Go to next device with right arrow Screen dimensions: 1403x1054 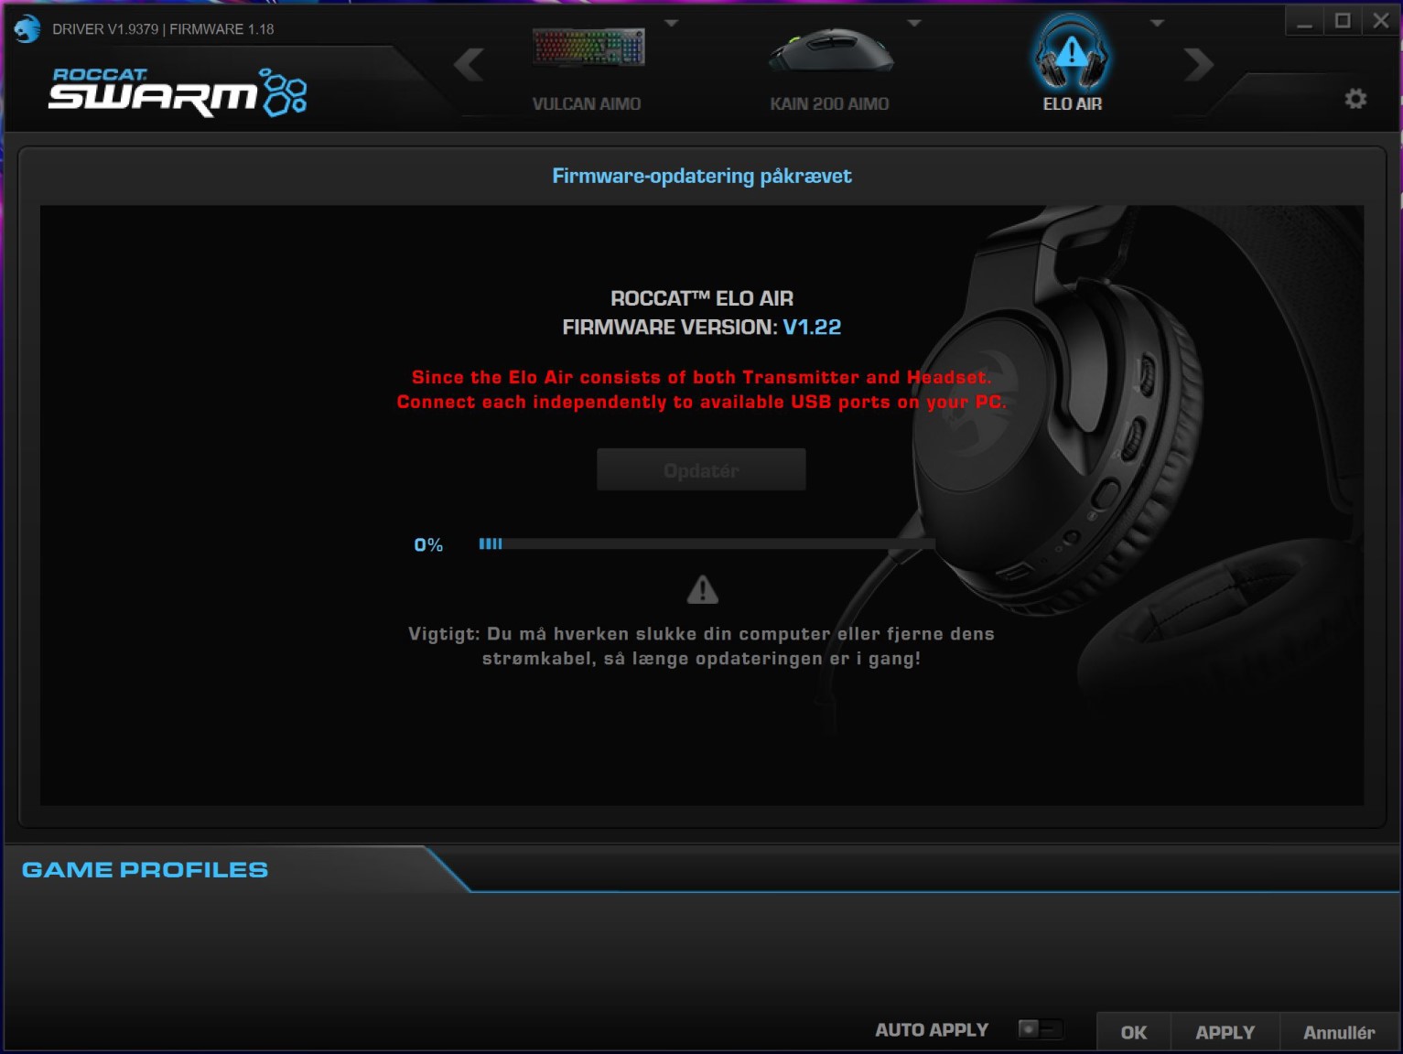pos(1198,64)
